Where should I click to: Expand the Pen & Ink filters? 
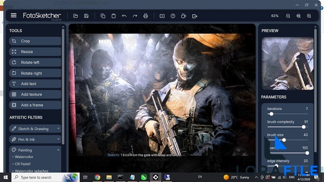35,139
